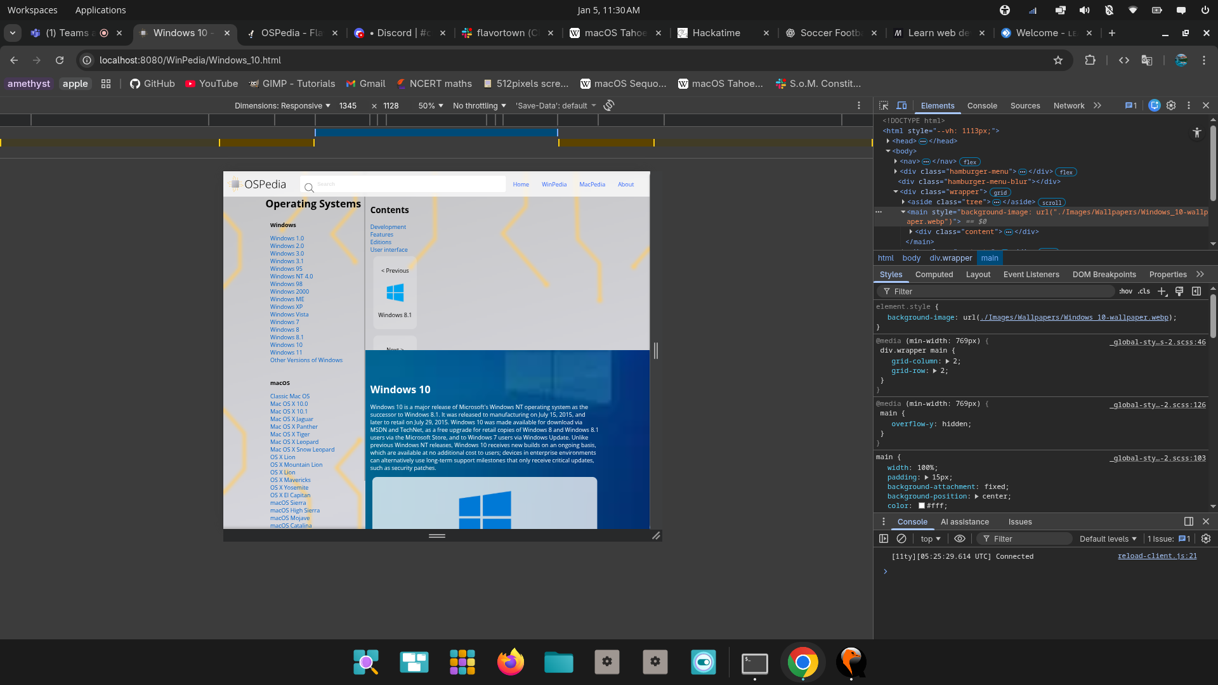Open the 50% zoom dropdown
Image resolution: width=1218 pixels, height=685 pixels.
point(430,106)
